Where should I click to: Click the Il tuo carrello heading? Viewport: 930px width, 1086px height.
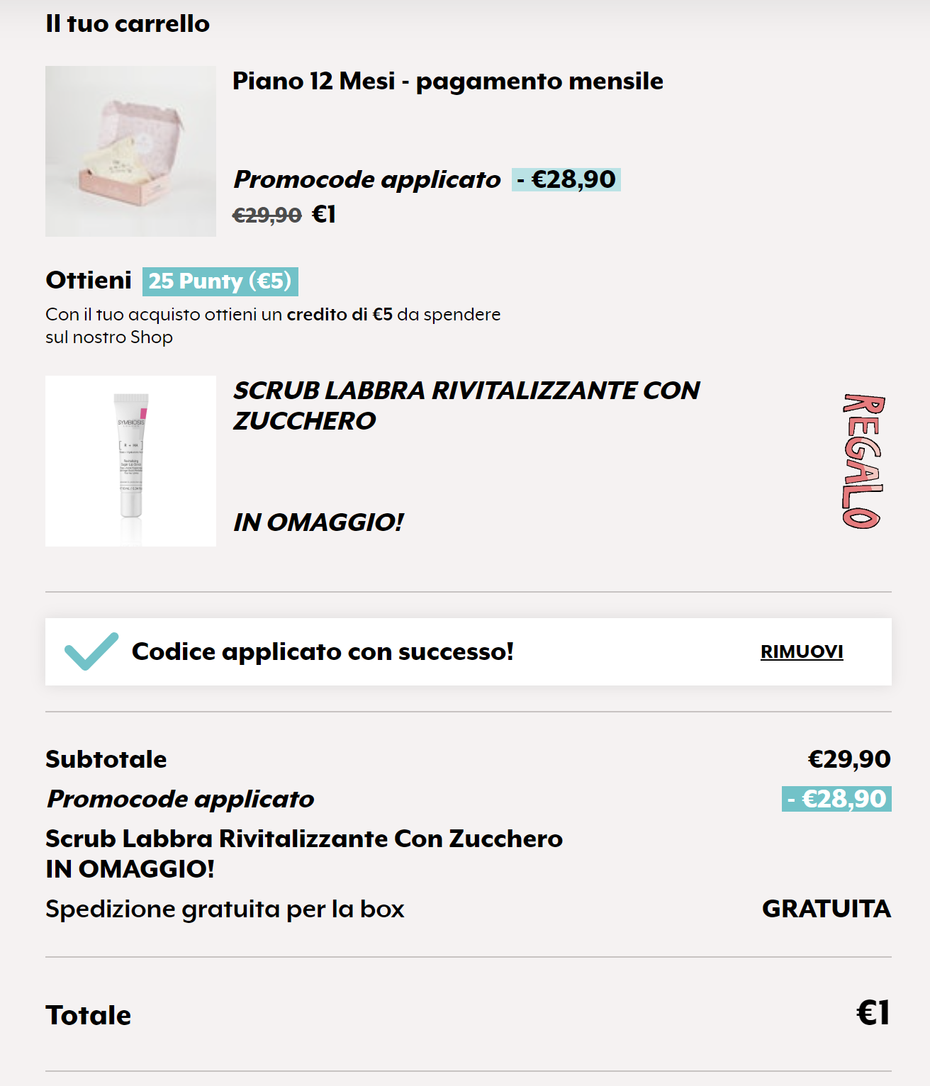(x=128, y=23)
